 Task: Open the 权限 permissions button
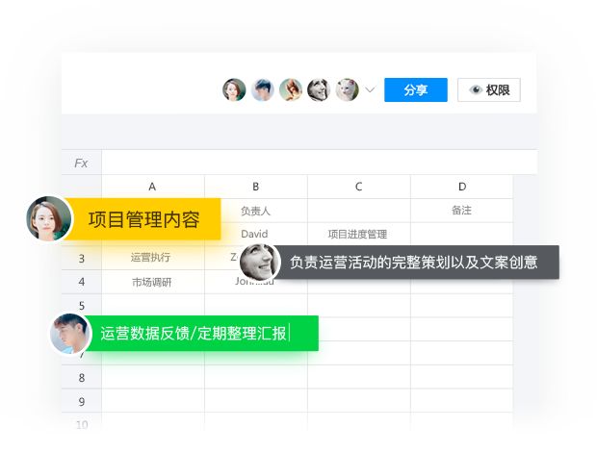[488, 90]
